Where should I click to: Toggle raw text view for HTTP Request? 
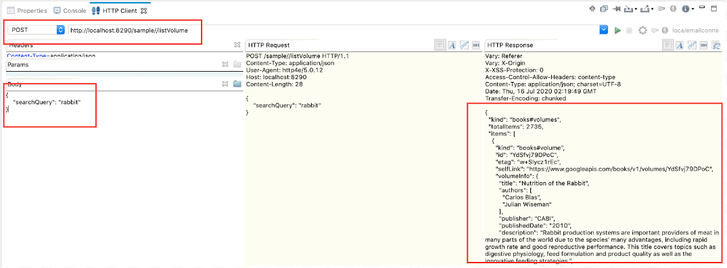[440, 45]
